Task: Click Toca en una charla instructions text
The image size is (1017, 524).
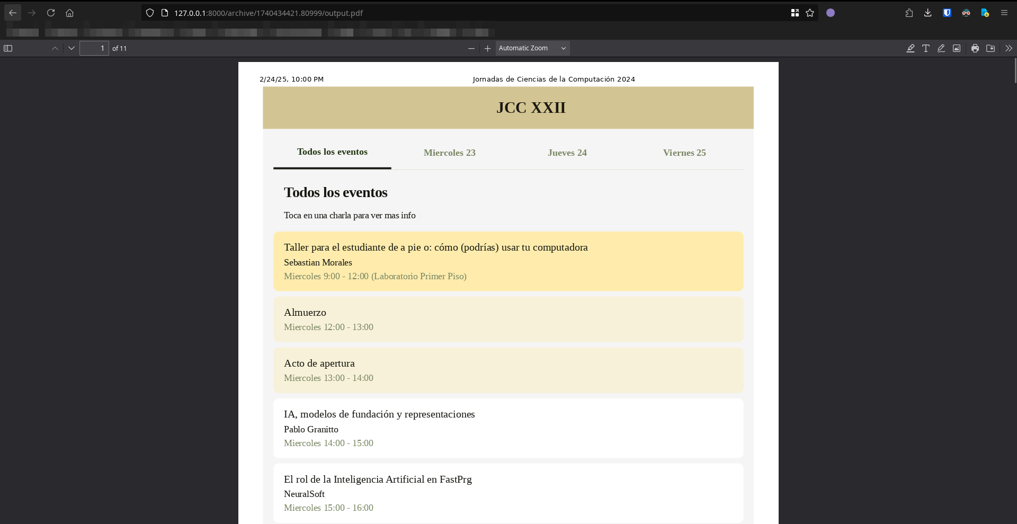Action: [350, 215]
